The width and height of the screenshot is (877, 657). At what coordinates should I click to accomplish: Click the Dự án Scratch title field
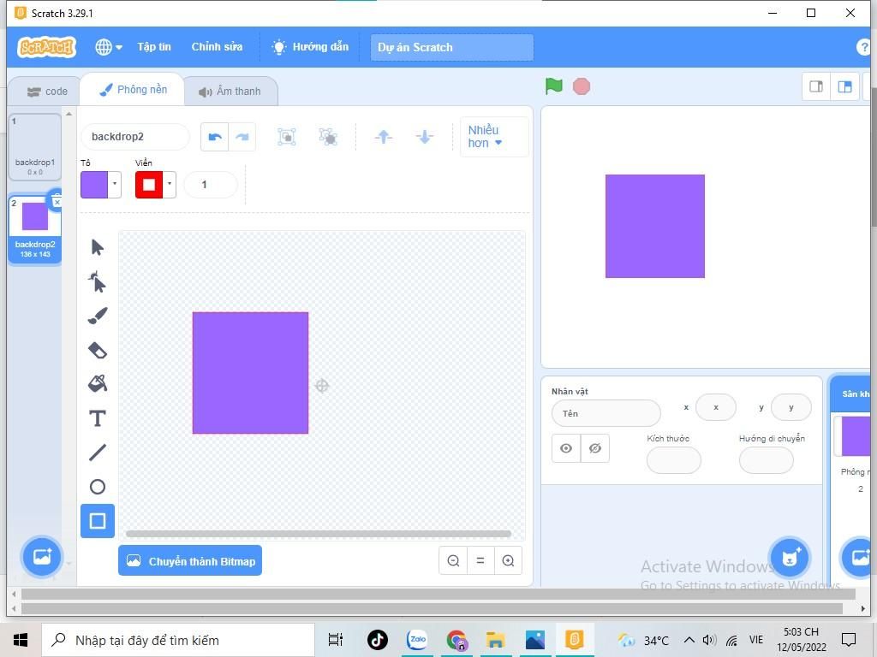(452, 48)
